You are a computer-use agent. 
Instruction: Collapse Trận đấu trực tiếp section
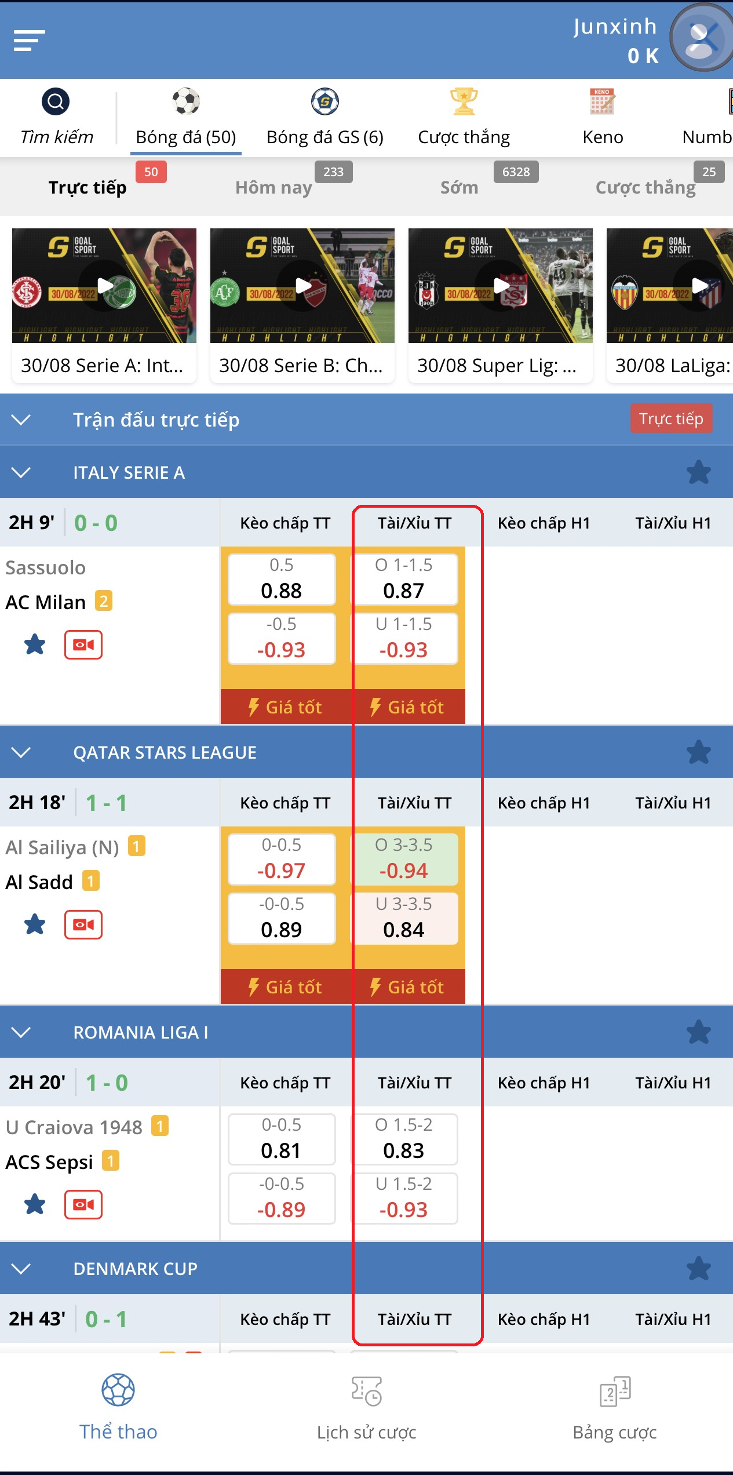coord(21,420)
